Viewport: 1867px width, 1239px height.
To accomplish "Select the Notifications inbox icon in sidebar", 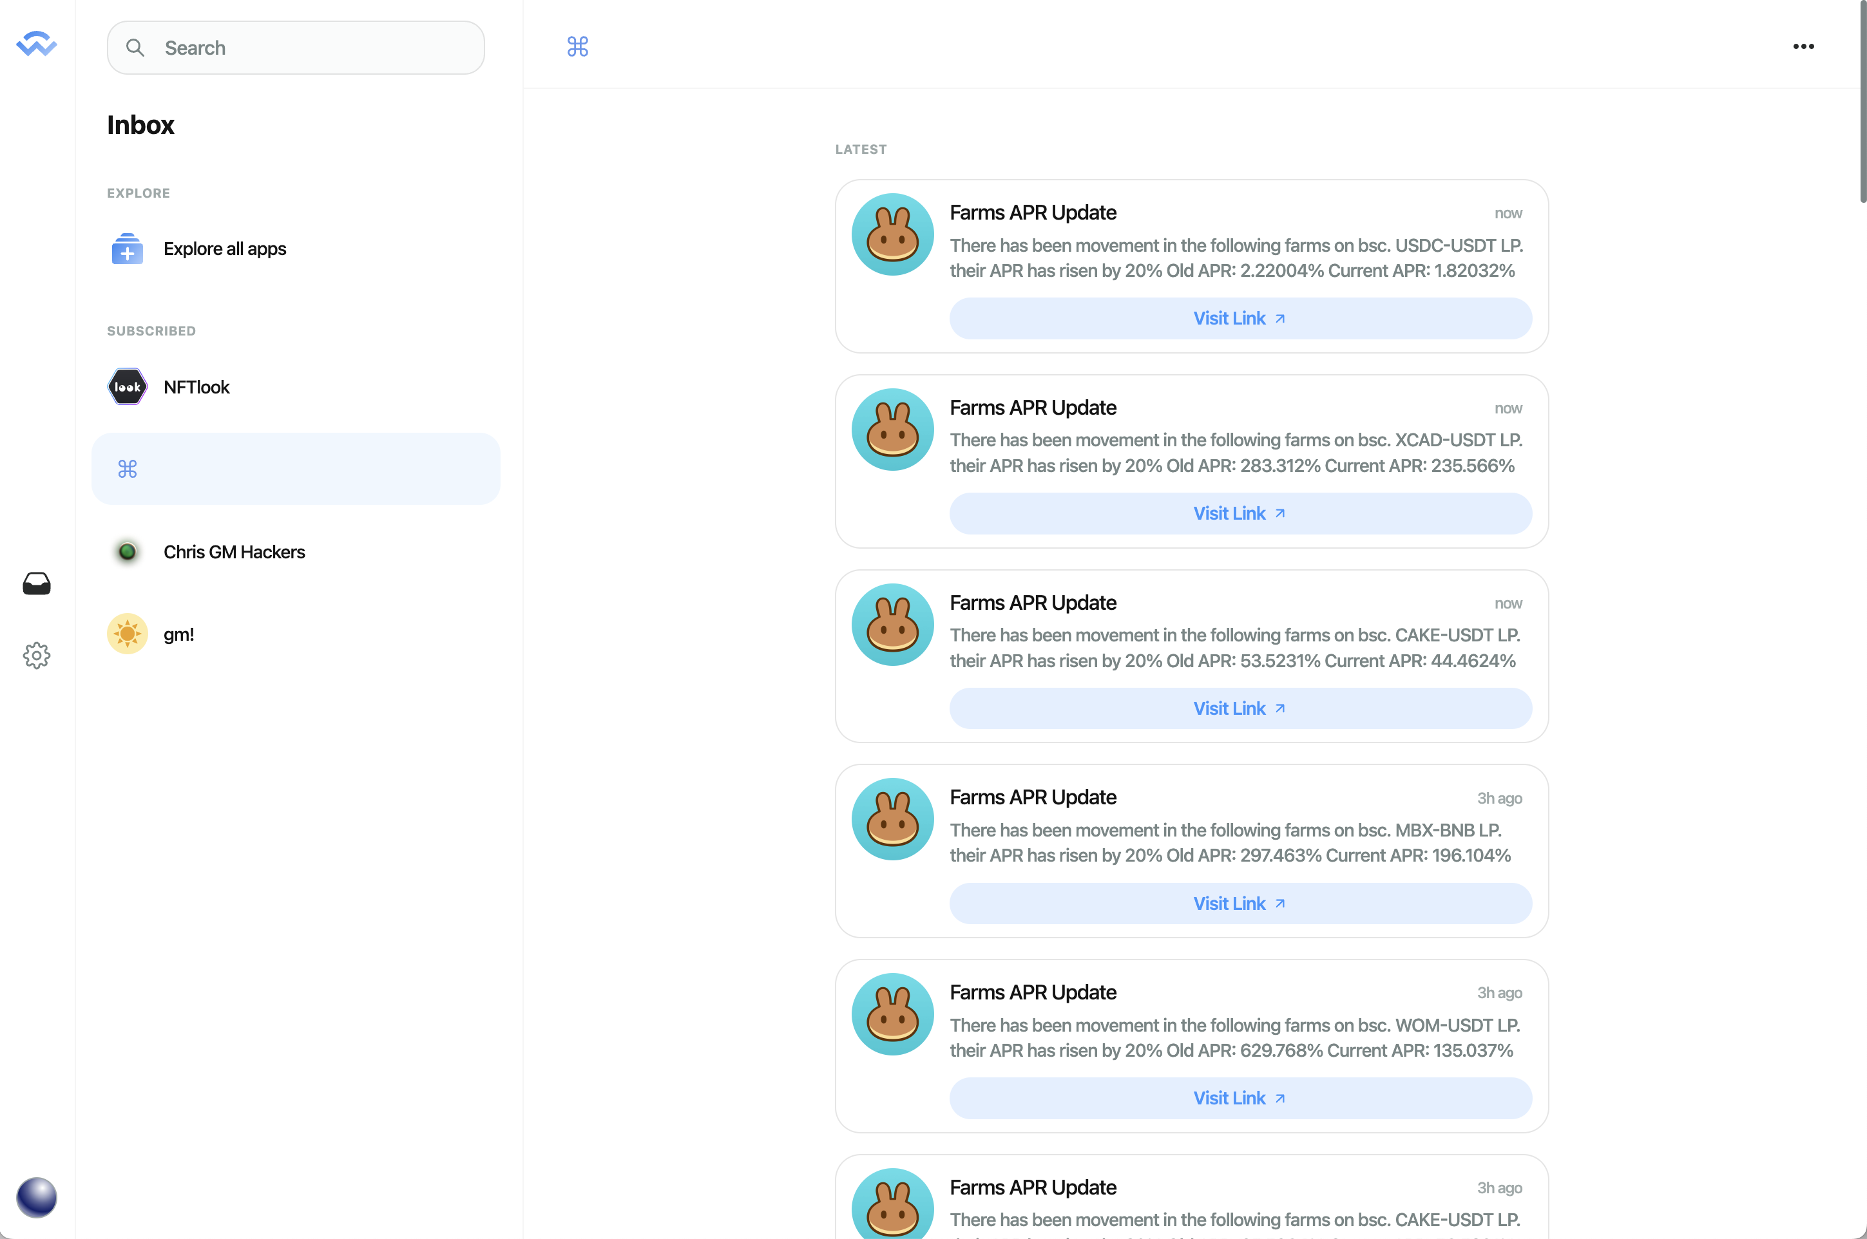I will tap(36, 584).
